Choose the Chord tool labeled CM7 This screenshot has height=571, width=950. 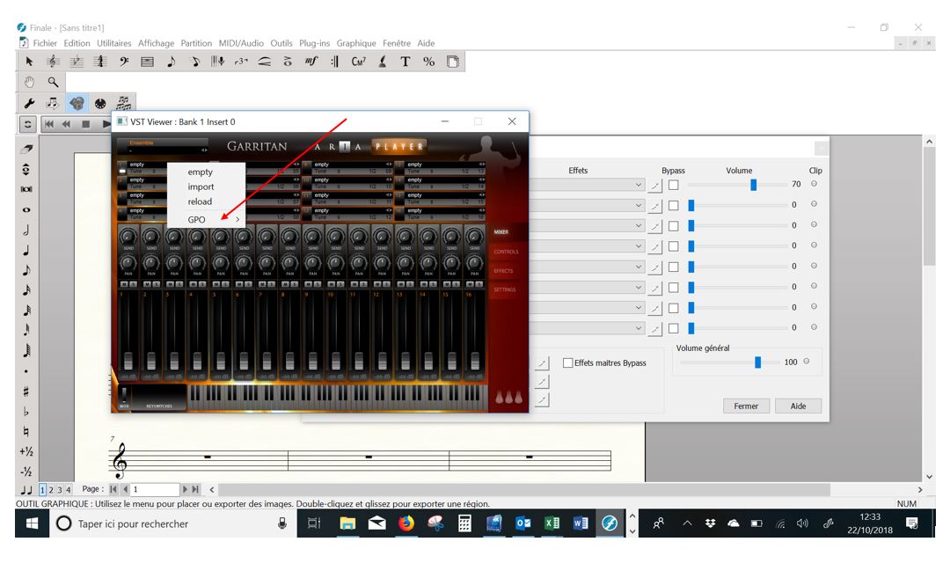point(358,62)
